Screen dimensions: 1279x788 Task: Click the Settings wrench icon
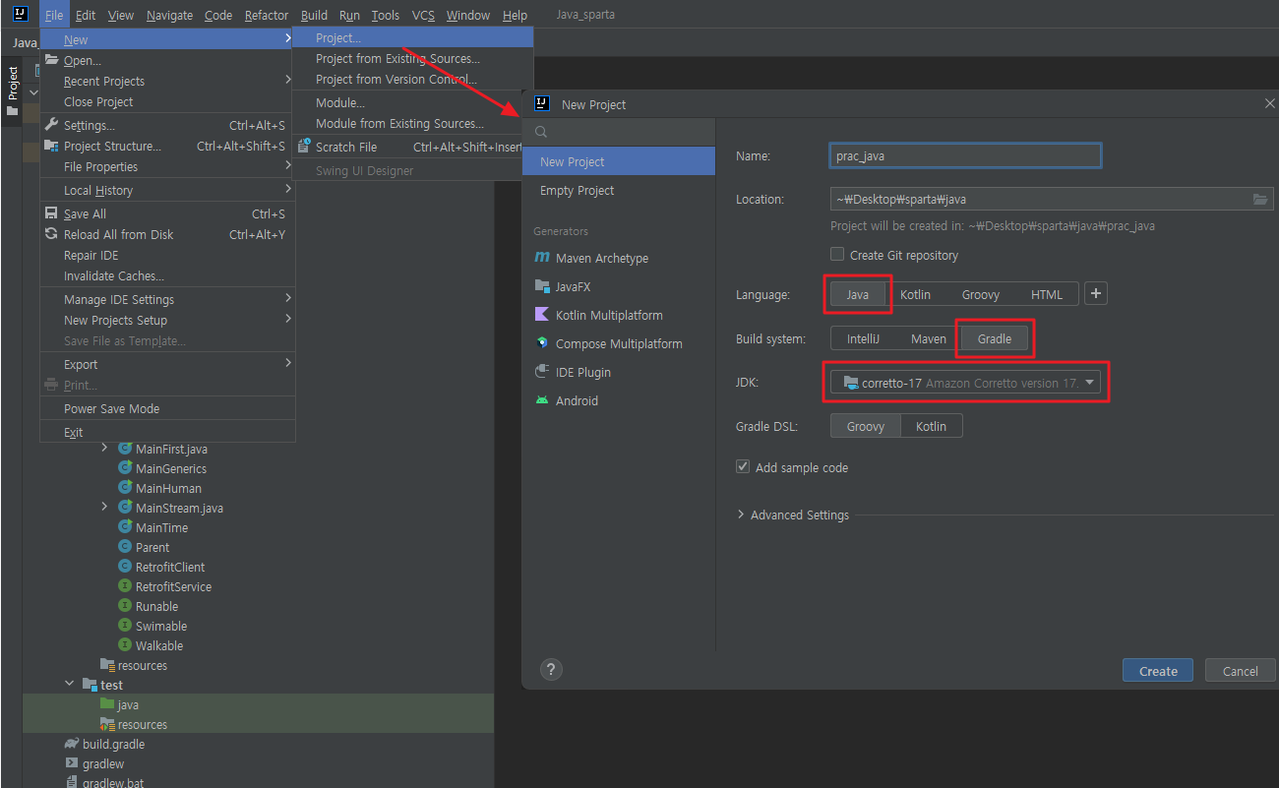pos(52,125)
